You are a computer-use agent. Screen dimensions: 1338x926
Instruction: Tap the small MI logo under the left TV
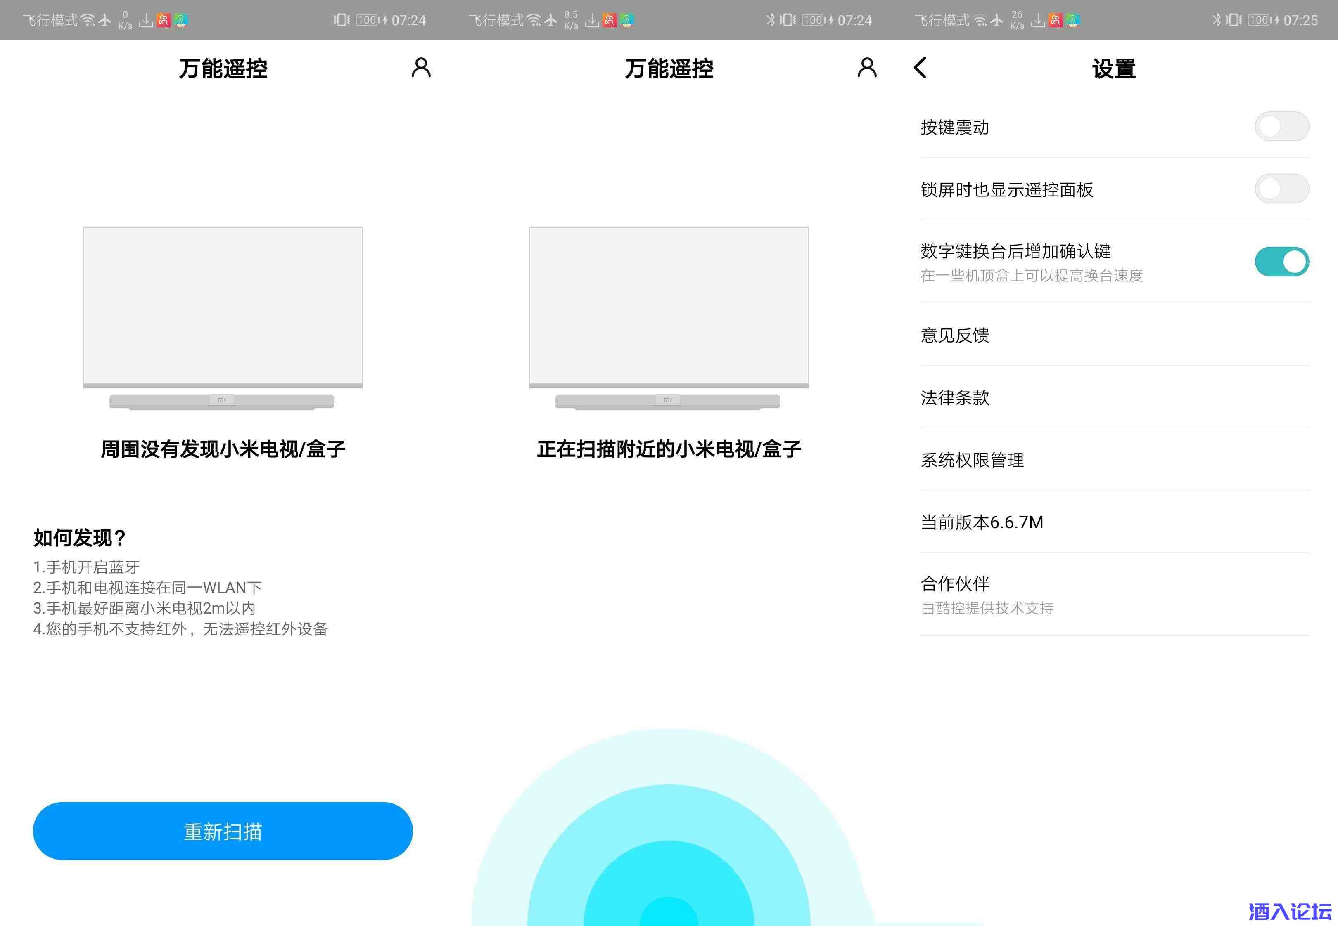click(x=221, y=400)
